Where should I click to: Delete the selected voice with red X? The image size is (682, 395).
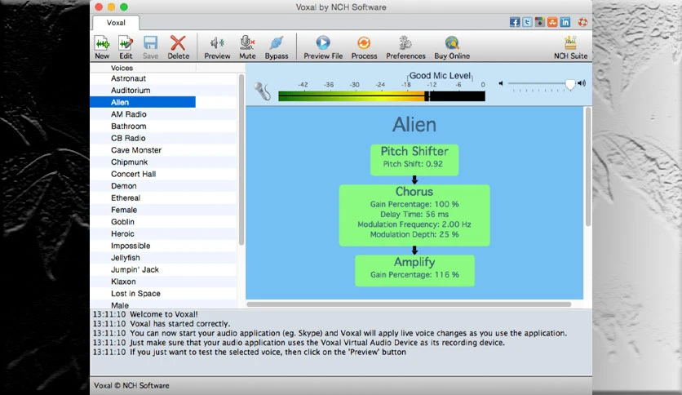coord(179,47)
